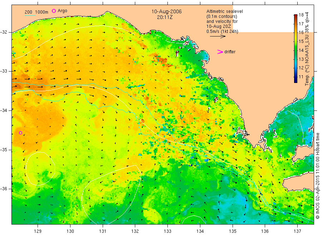This screenshot has width=322, height=236.
Task: Click the "Altimetric sealevel" label
Action: (x=225, y=11)
